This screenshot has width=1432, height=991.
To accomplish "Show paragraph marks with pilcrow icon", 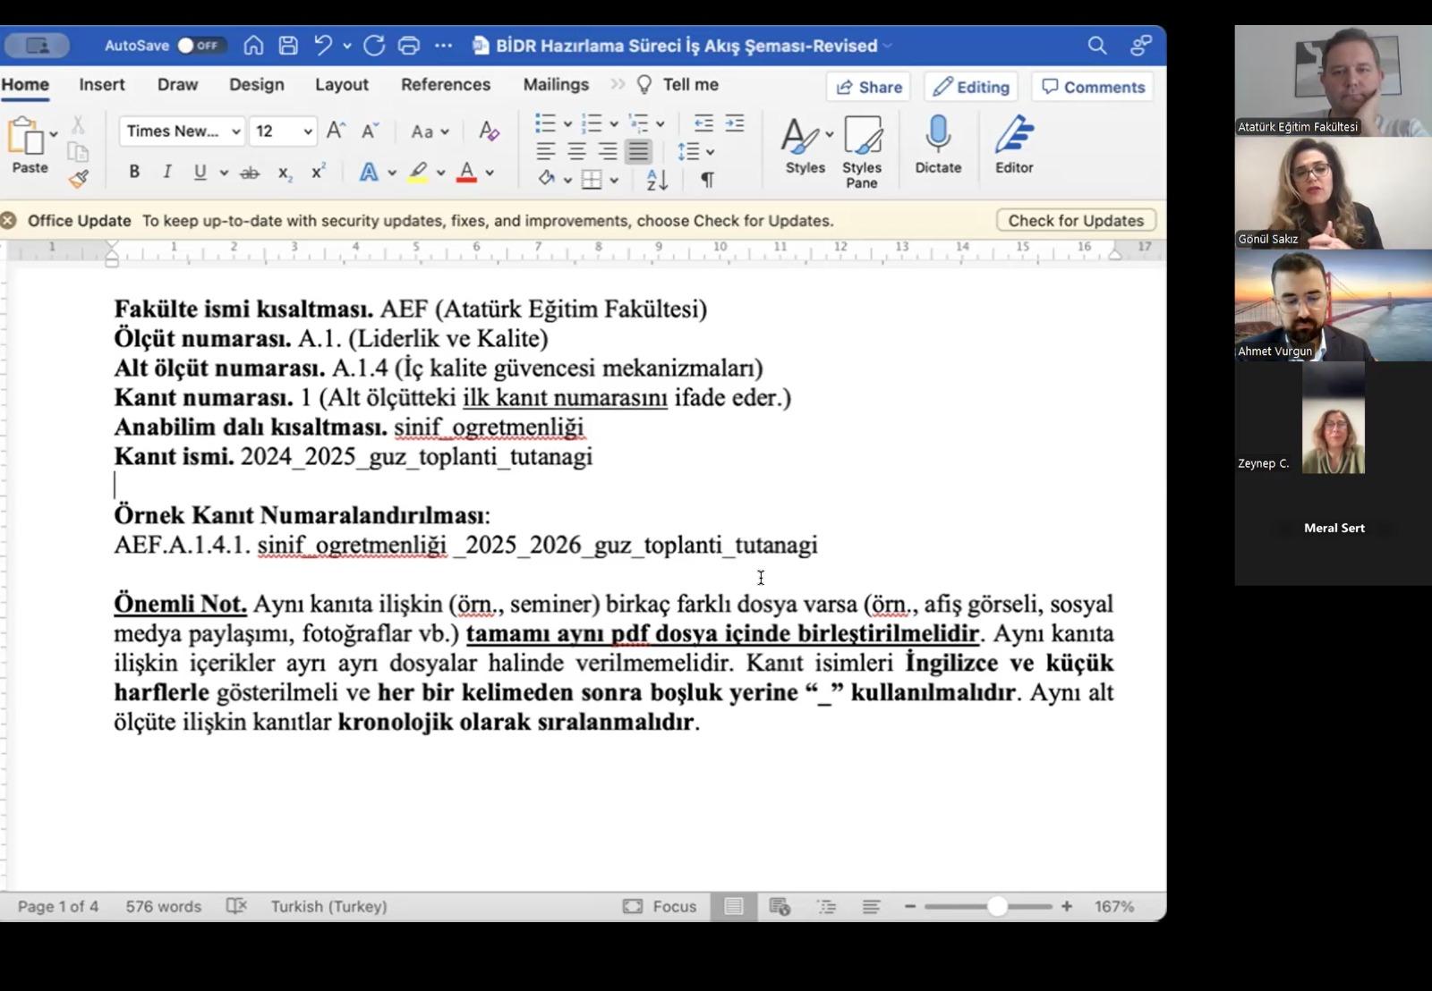I will pos(707,180).
